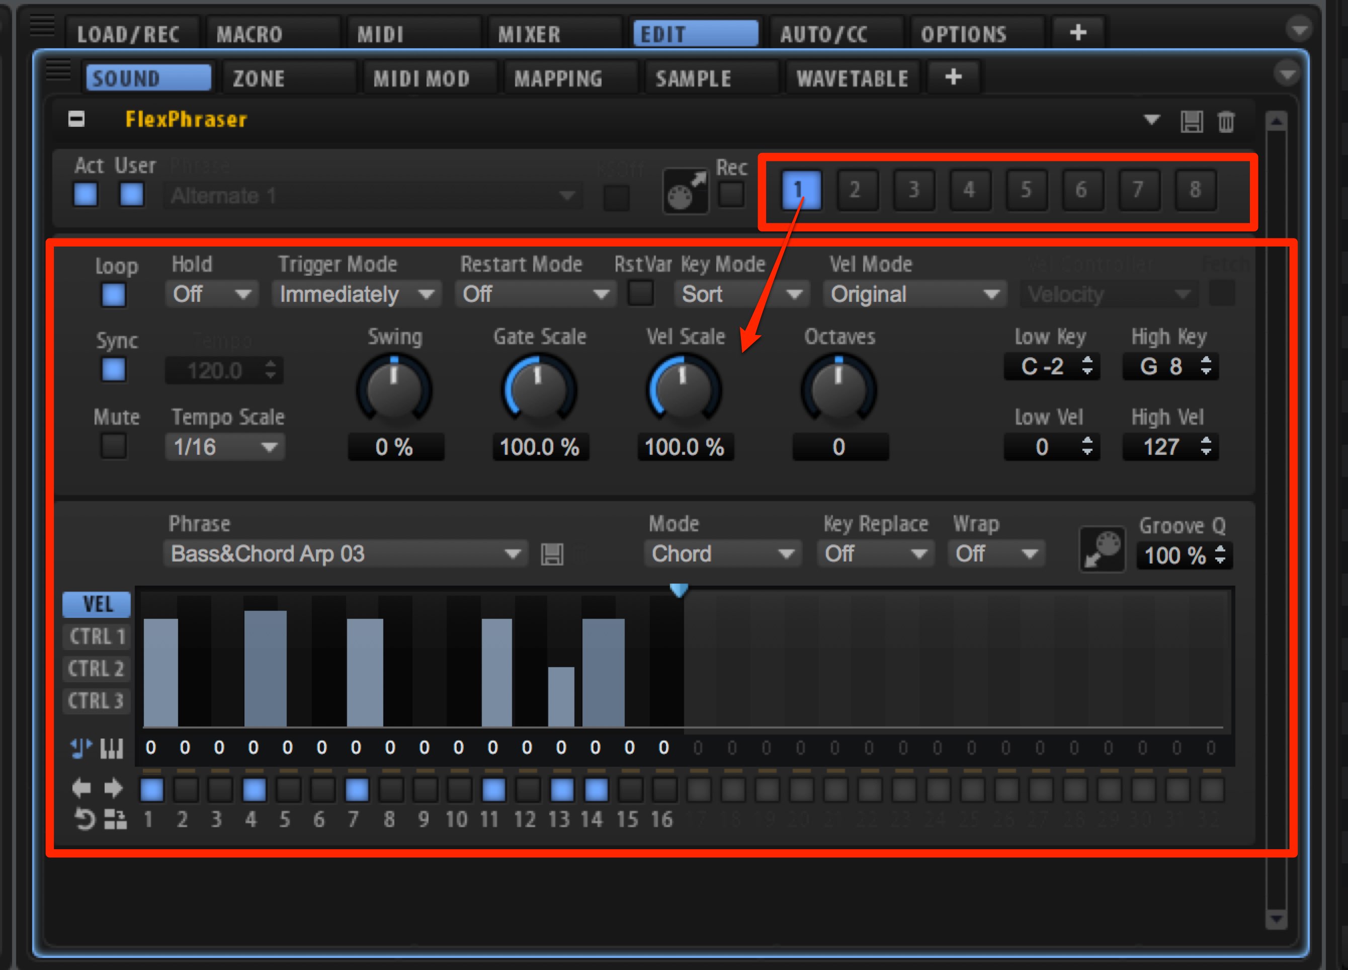The width and height of the screenshot is (1348, 970).
Task: Click the phrase length marker above step 16
Action: click(x=680, y=590)
